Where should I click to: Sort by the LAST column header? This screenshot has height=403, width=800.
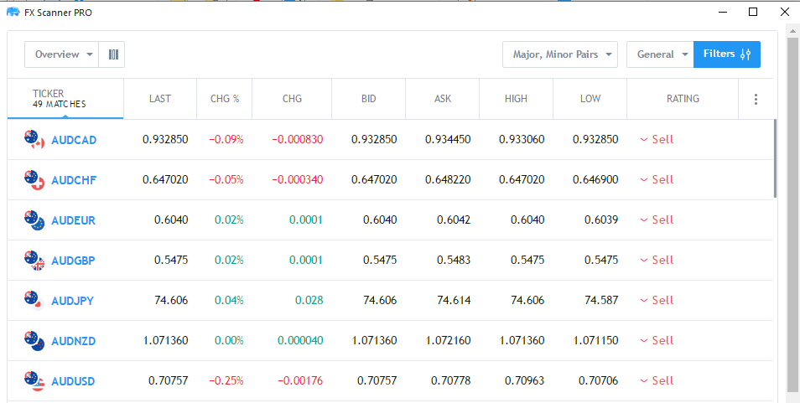[x=160, y=99]
